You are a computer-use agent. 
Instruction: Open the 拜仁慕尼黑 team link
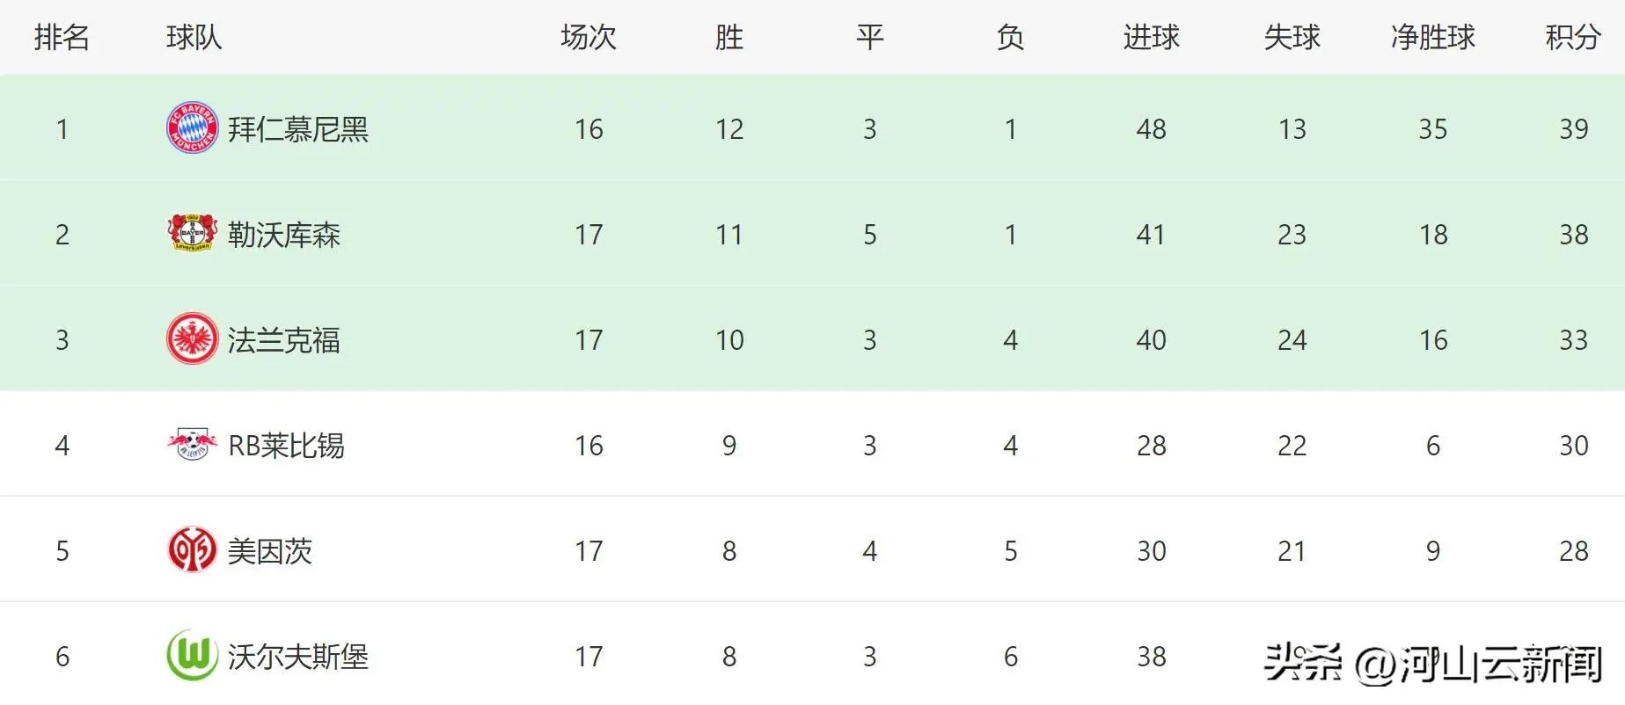tap(298, 129)
